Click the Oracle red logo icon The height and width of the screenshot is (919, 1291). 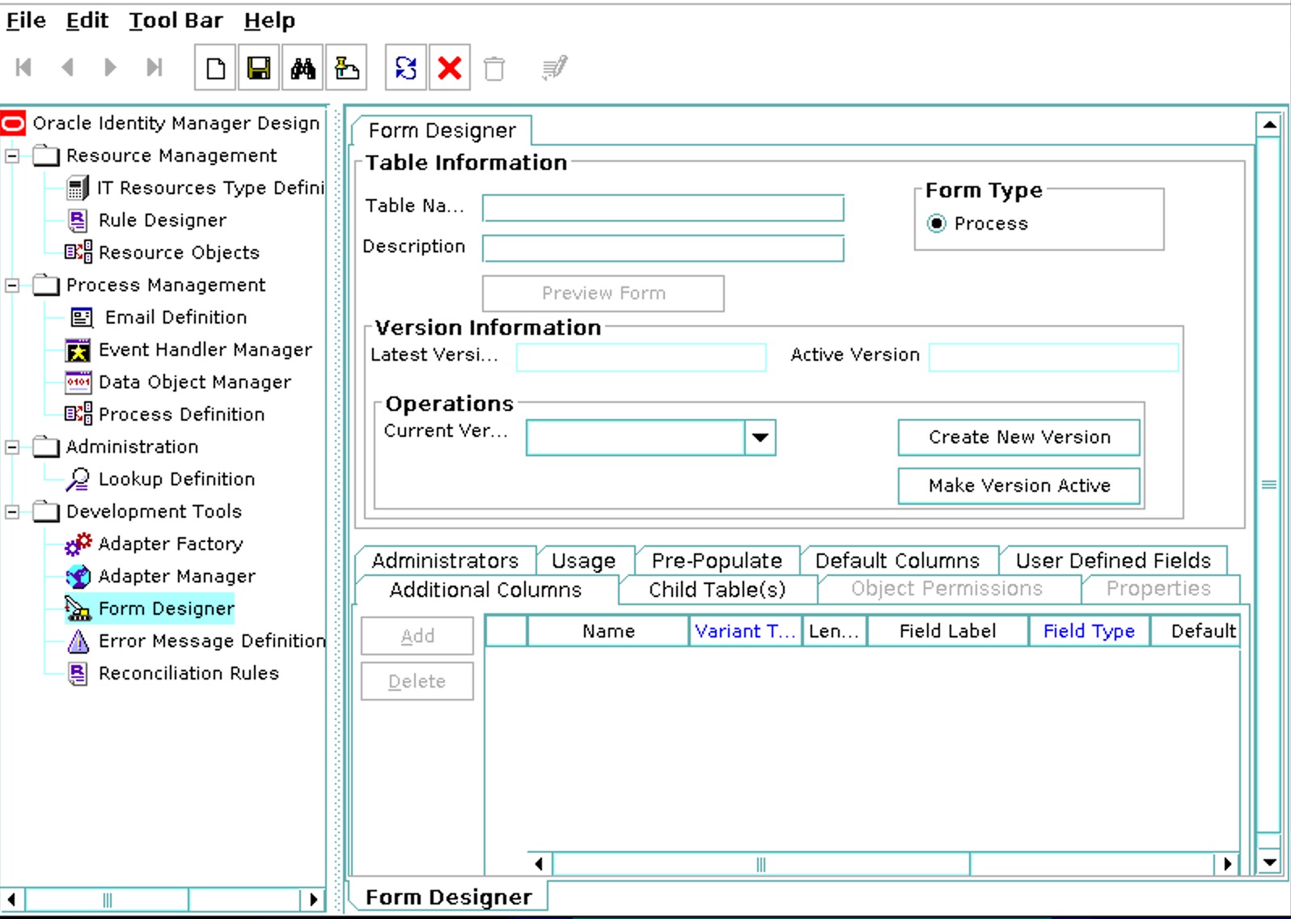tap(14, 123)
